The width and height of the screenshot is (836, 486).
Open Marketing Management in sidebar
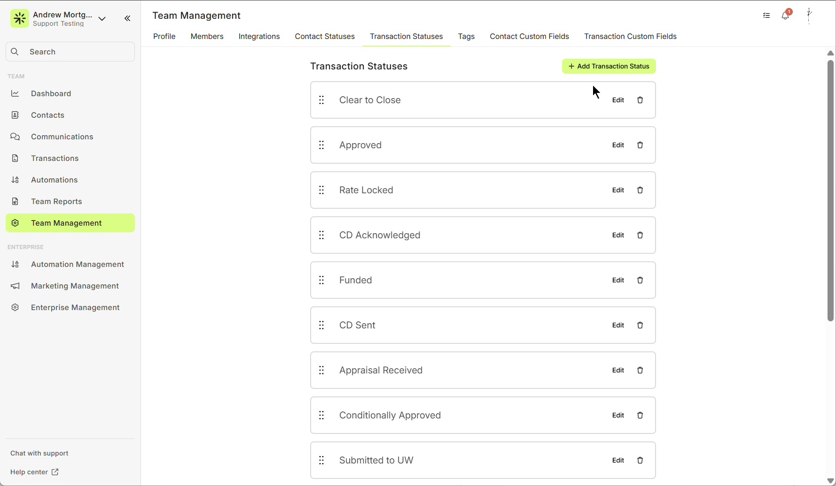point(75,286)
